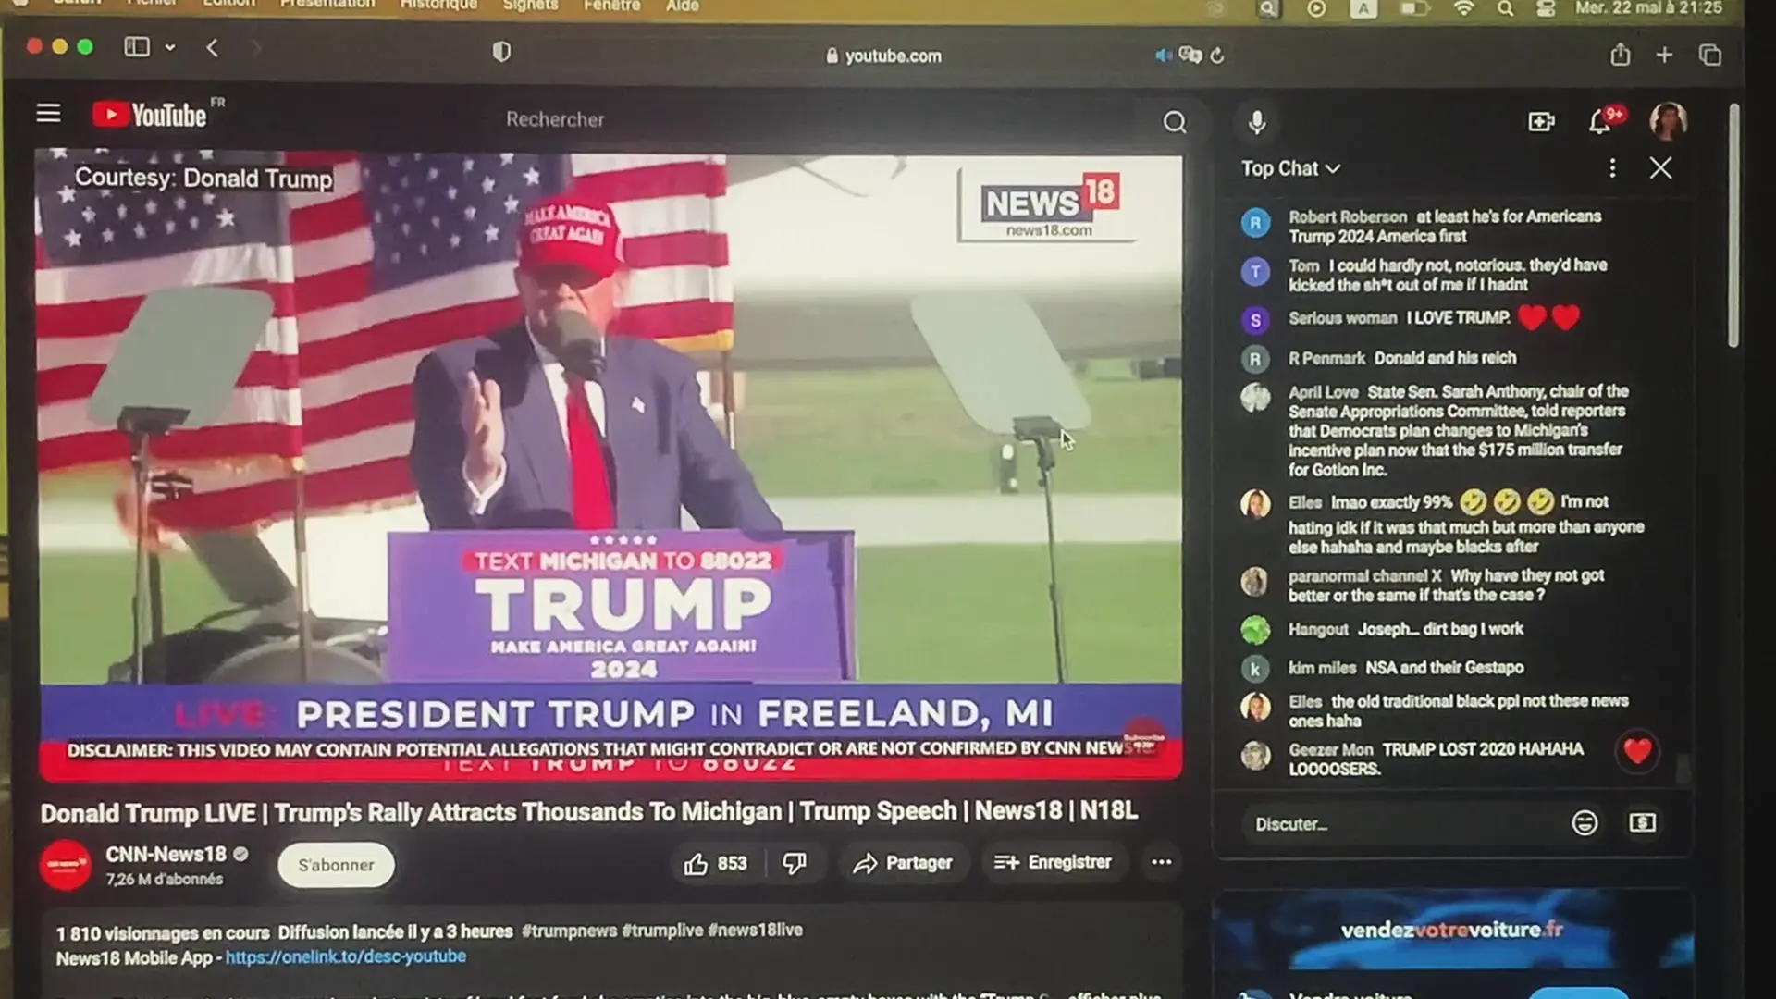Click the page vertical scrollbar
The height and width of the screenshot is (999, 1776).
pos(1733,227)
